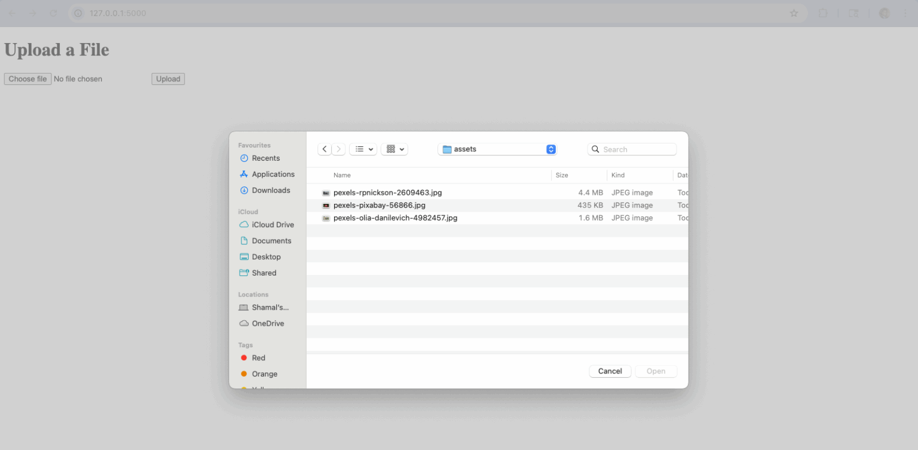This screenshot has height=450, width=918.
Task: Click Cancel in the file dialog
Action: (610, 371)
